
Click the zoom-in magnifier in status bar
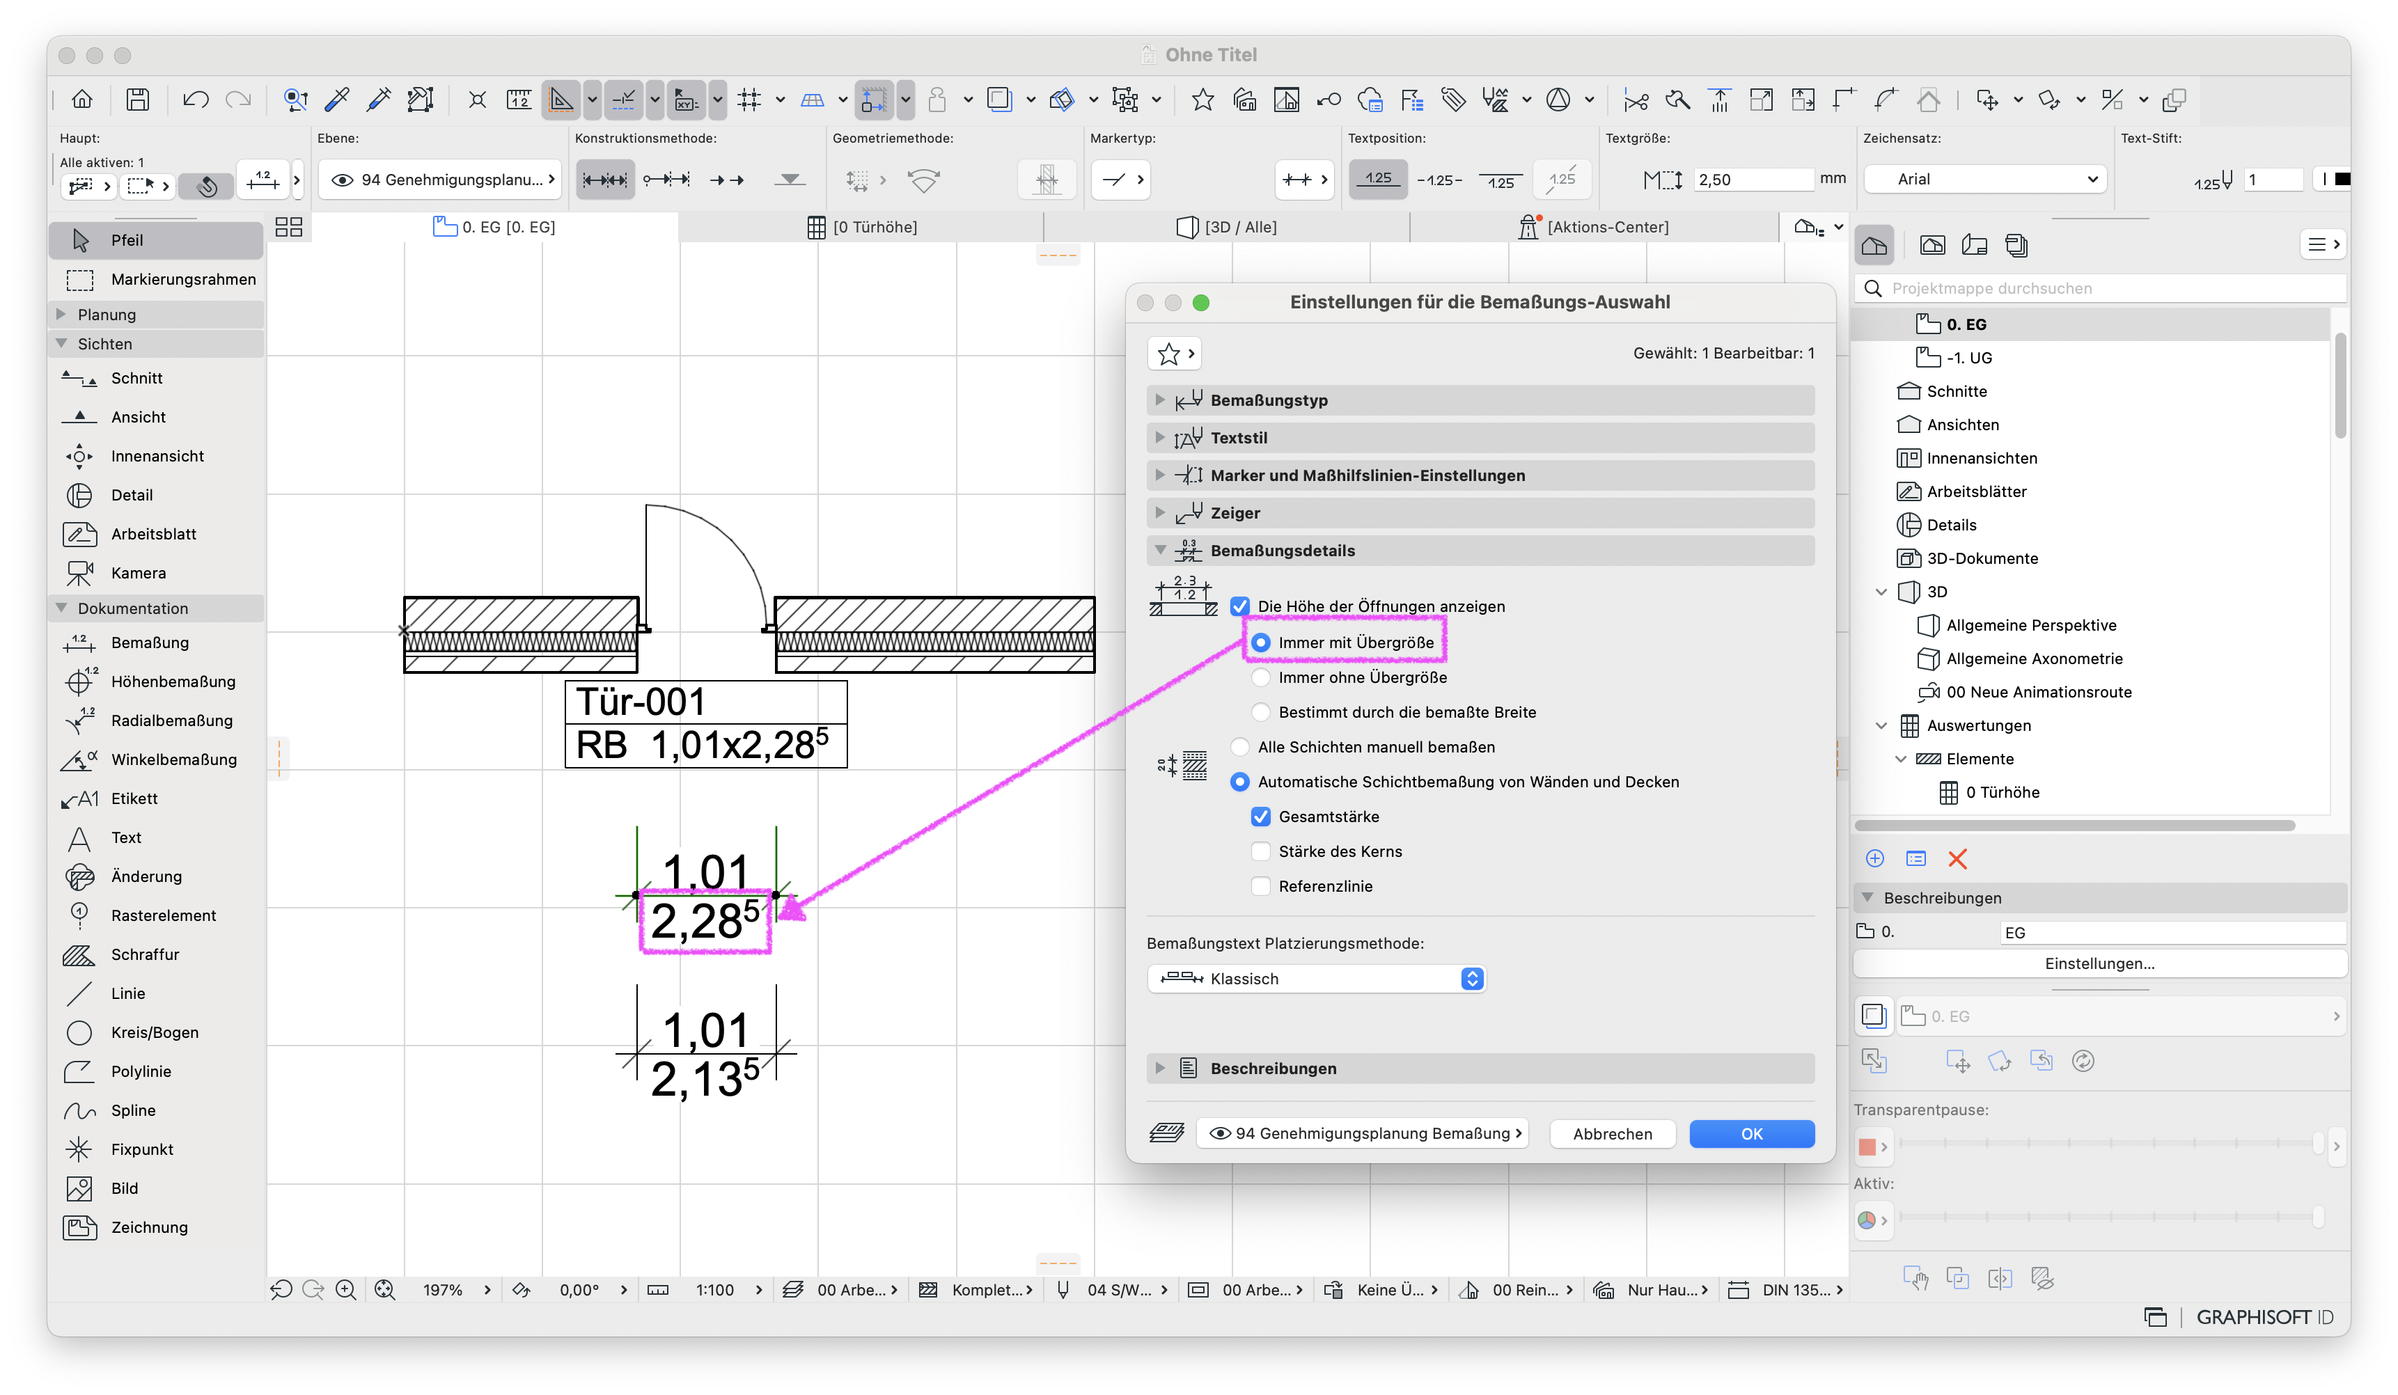(x=345, y=1289)
